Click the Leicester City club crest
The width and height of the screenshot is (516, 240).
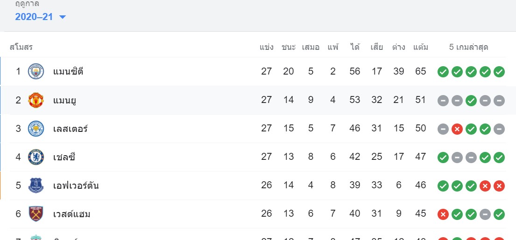[36, 128]
